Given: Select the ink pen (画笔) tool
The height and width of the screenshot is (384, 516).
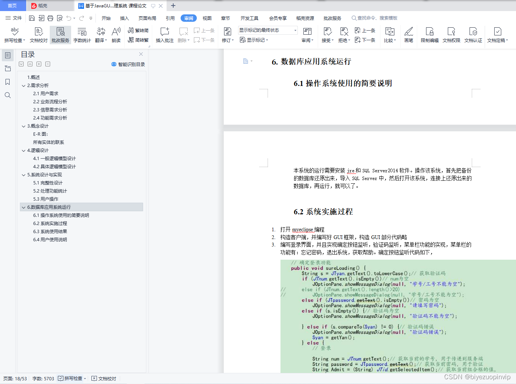Looking at the screenshot, I should 409,35.
